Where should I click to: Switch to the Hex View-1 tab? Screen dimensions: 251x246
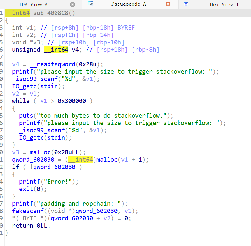point(224,4)
